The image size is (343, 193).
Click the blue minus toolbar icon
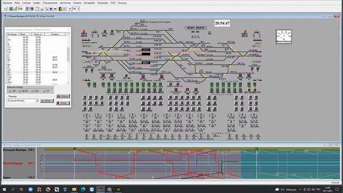tap(55, 9)
